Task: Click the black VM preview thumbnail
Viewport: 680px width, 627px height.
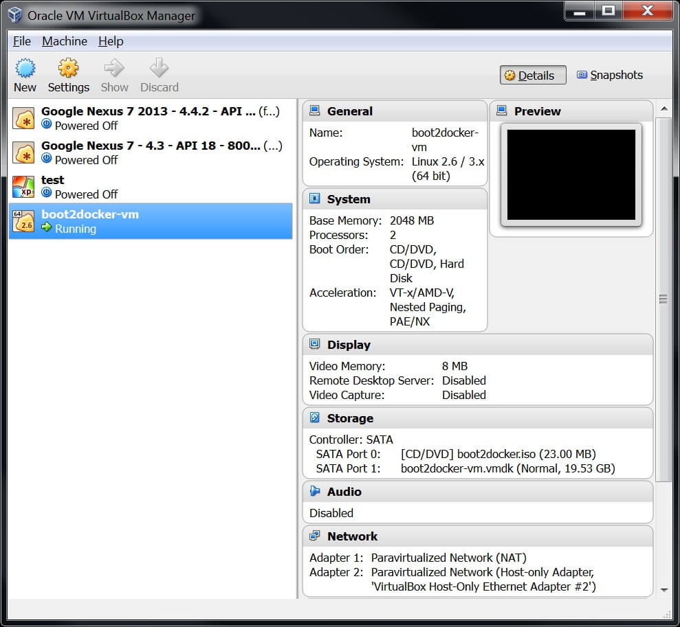Action: point(571,174)
